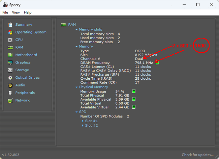The width and height of the screenshot is (219, 159).
Task: Click the Operating System Windows flag icon
Action: coord(10,32)
